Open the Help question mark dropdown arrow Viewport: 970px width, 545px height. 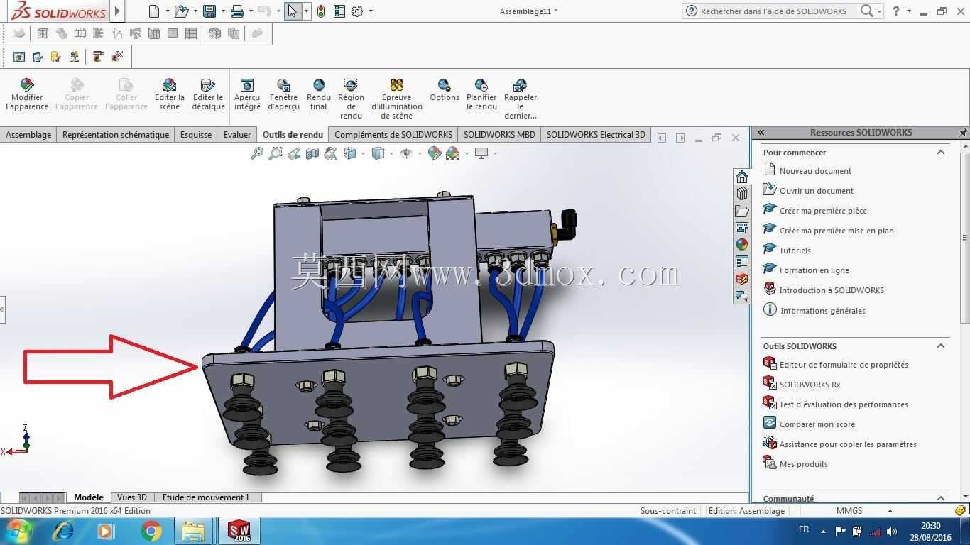click(x=909, y=11)
